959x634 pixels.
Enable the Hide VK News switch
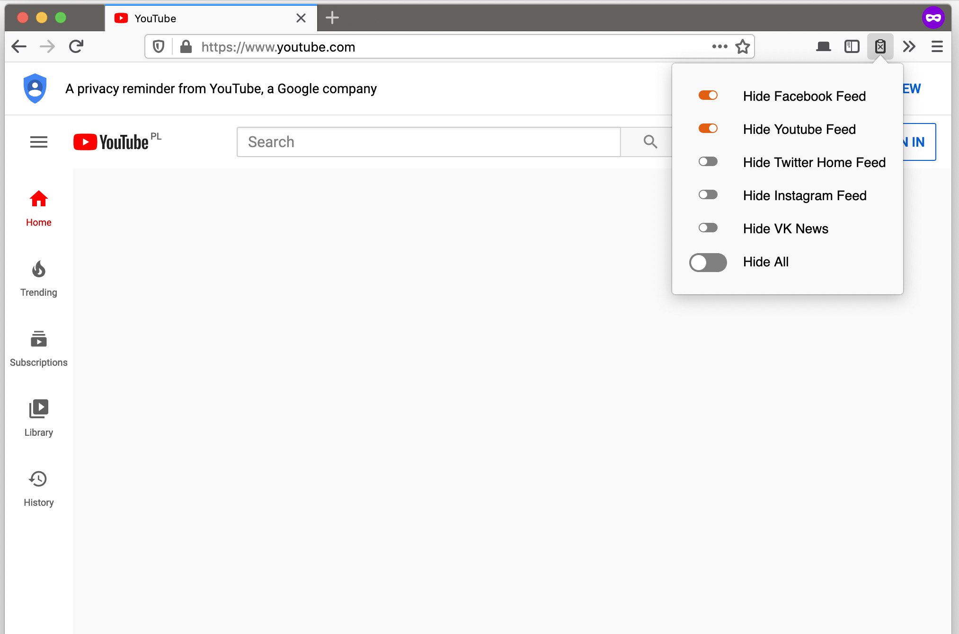708,228
